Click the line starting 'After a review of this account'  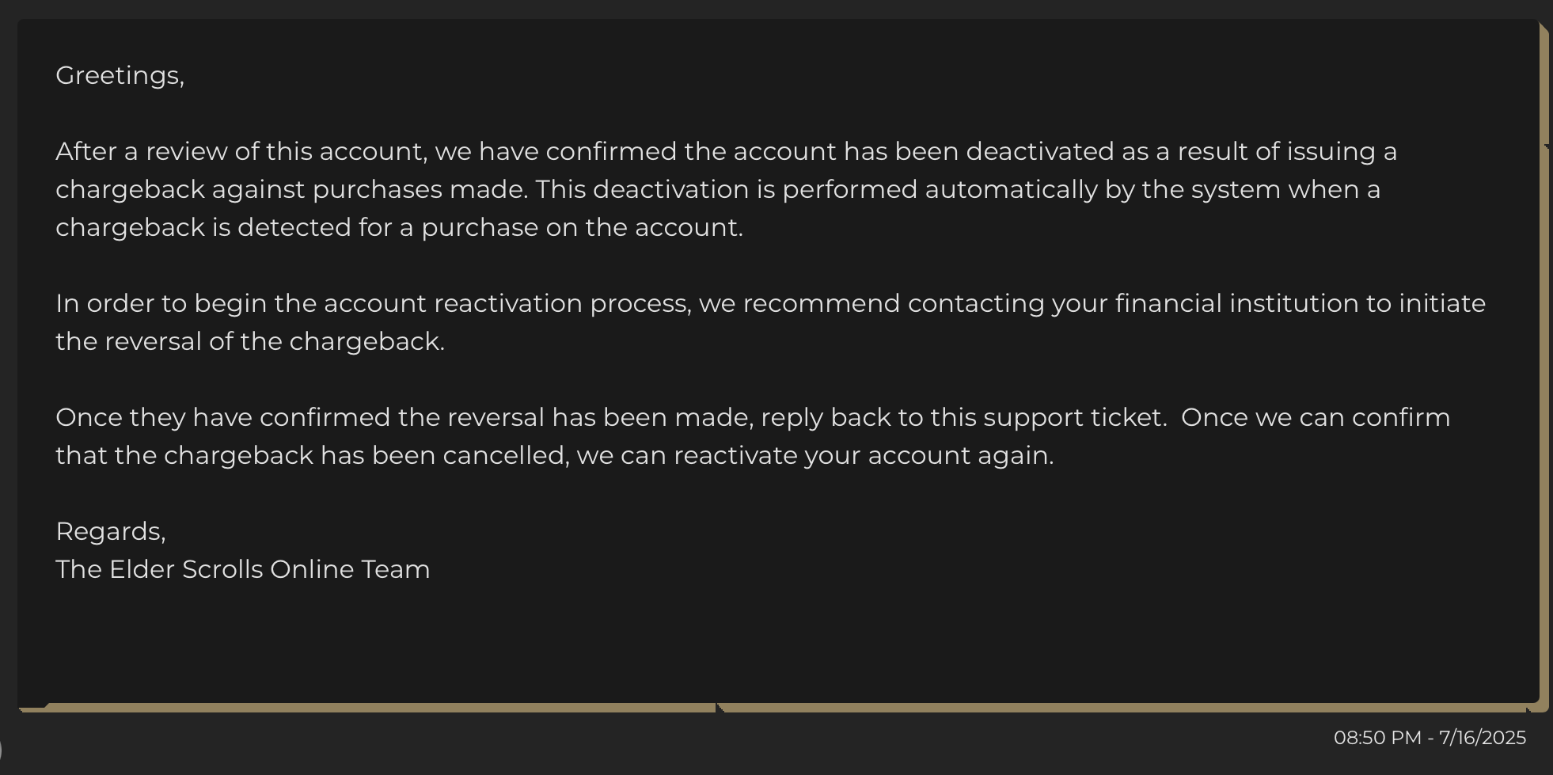tap(726, 151)
